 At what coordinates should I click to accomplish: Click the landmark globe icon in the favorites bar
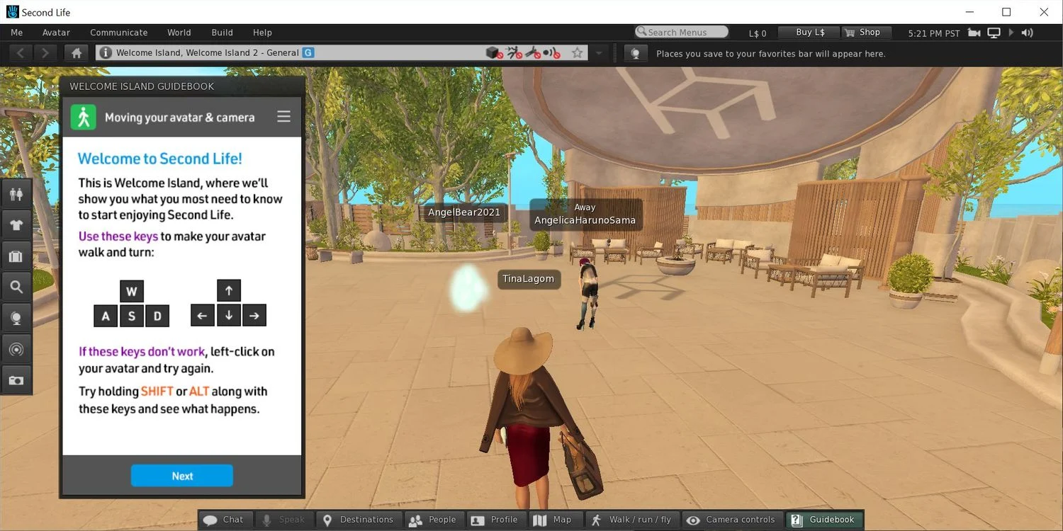[x=636, y=54]
